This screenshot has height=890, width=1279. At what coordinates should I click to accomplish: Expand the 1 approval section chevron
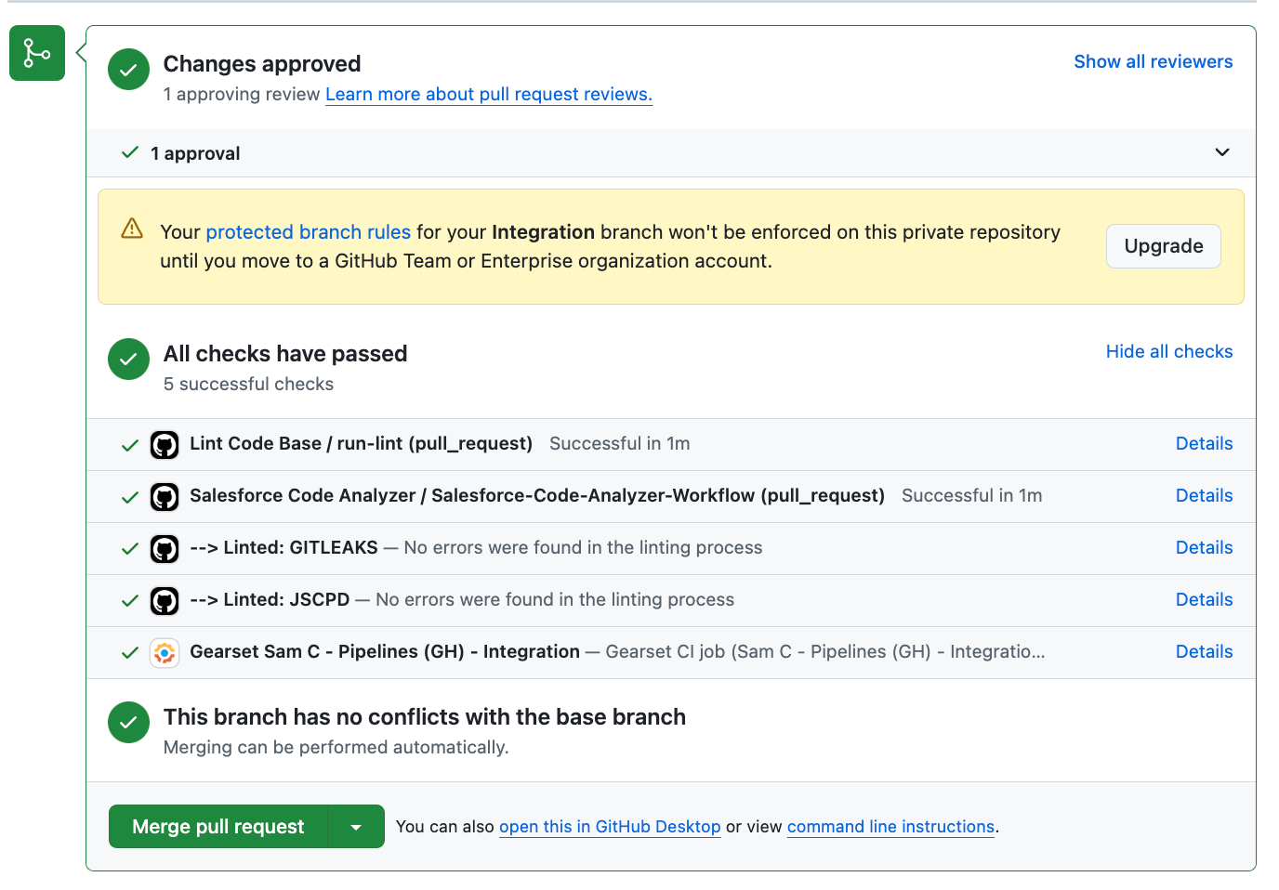click(1222, 152)
